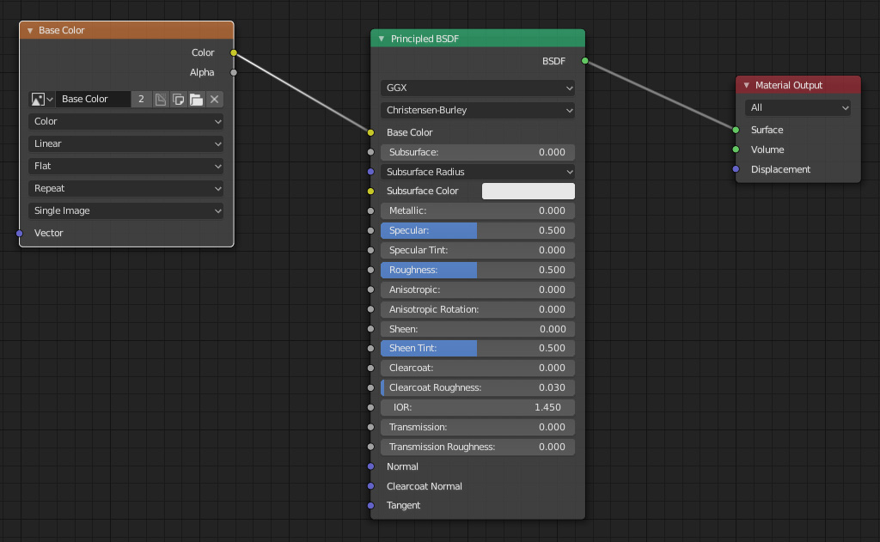Click the BSDF output socket
880x542 pixels.
pos(584,61)
